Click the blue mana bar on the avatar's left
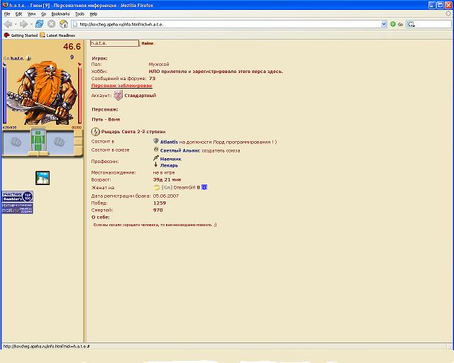The image size is (454, 363). (x=5, y=94)
